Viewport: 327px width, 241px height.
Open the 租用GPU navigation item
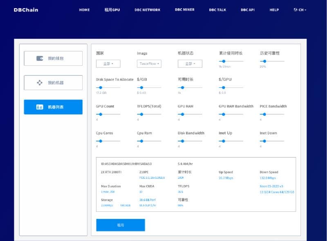tap(112, 10)
